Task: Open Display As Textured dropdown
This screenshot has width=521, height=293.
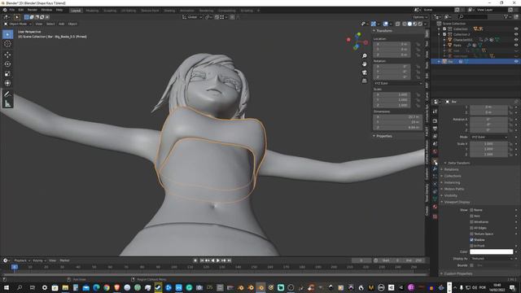Action: (x=491, y=259)
